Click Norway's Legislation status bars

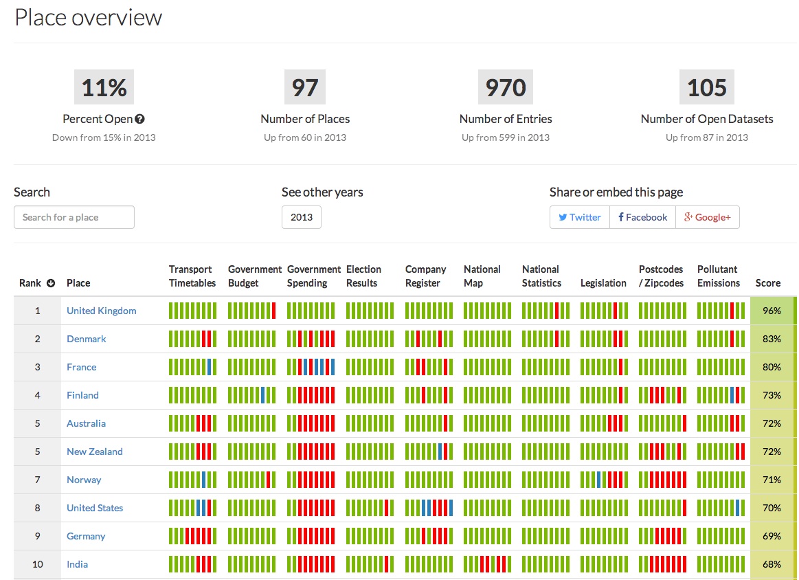pos(604,480)
